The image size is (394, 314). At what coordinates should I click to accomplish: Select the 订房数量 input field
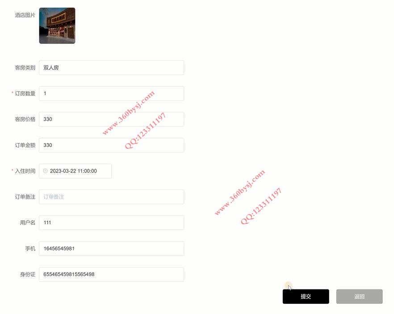(111, 93)
